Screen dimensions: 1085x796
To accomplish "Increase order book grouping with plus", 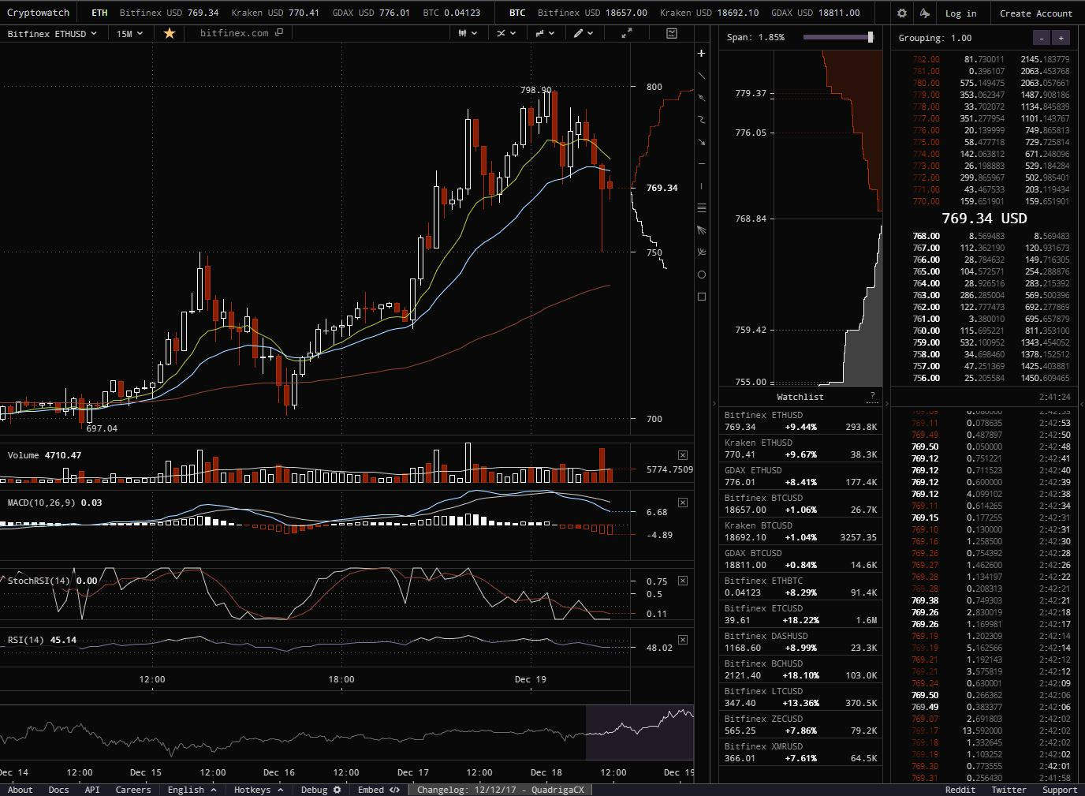I will (x=1061, y=38).
